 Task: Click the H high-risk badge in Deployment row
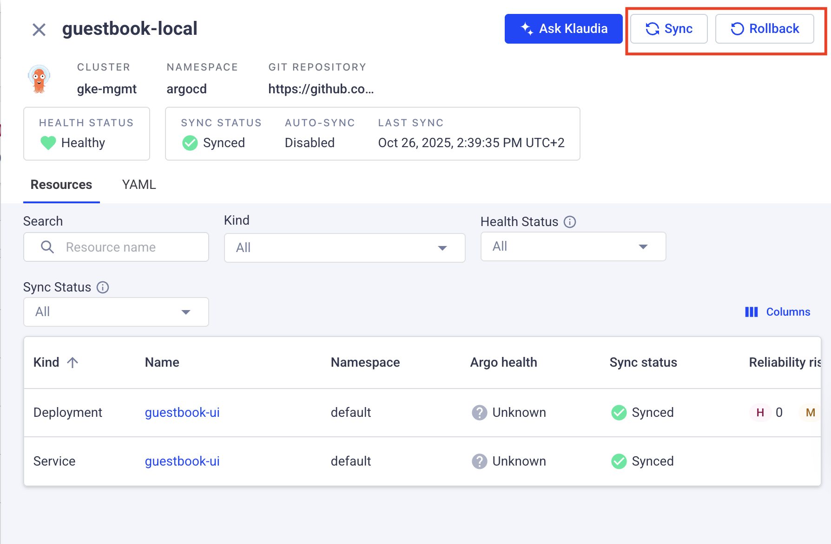tap(760, 413)
